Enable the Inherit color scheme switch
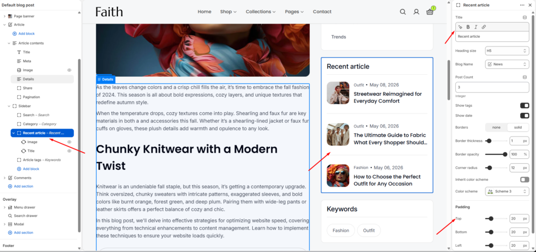 point(524,180)
